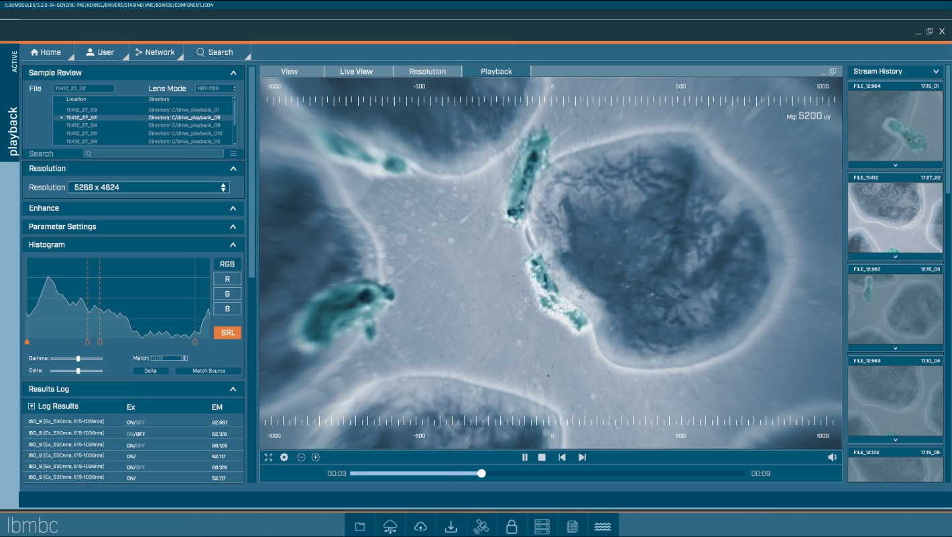Open the Lens Mode HRY-1138 dropdown
Image resolution: width=952 pixels, height=537 pixels.
point(216,88)
